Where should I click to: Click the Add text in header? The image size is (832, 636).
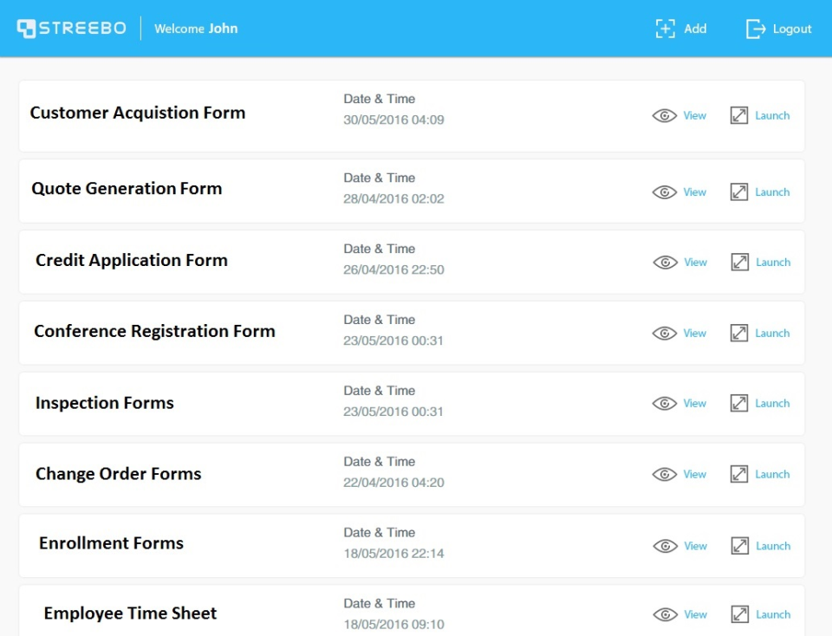pos(695,29)
